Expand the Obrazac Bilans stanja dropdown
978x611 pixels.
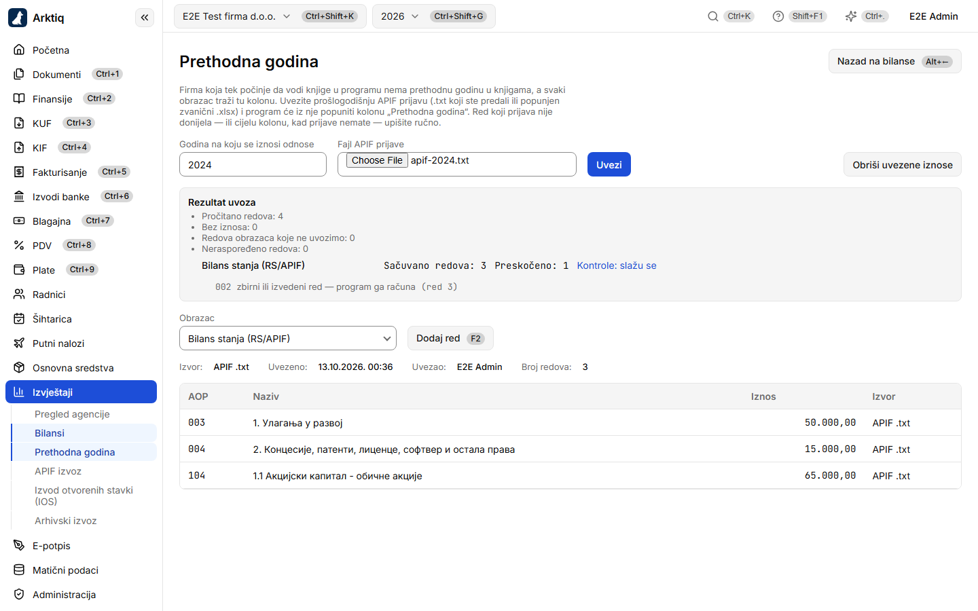pos(288,338)
